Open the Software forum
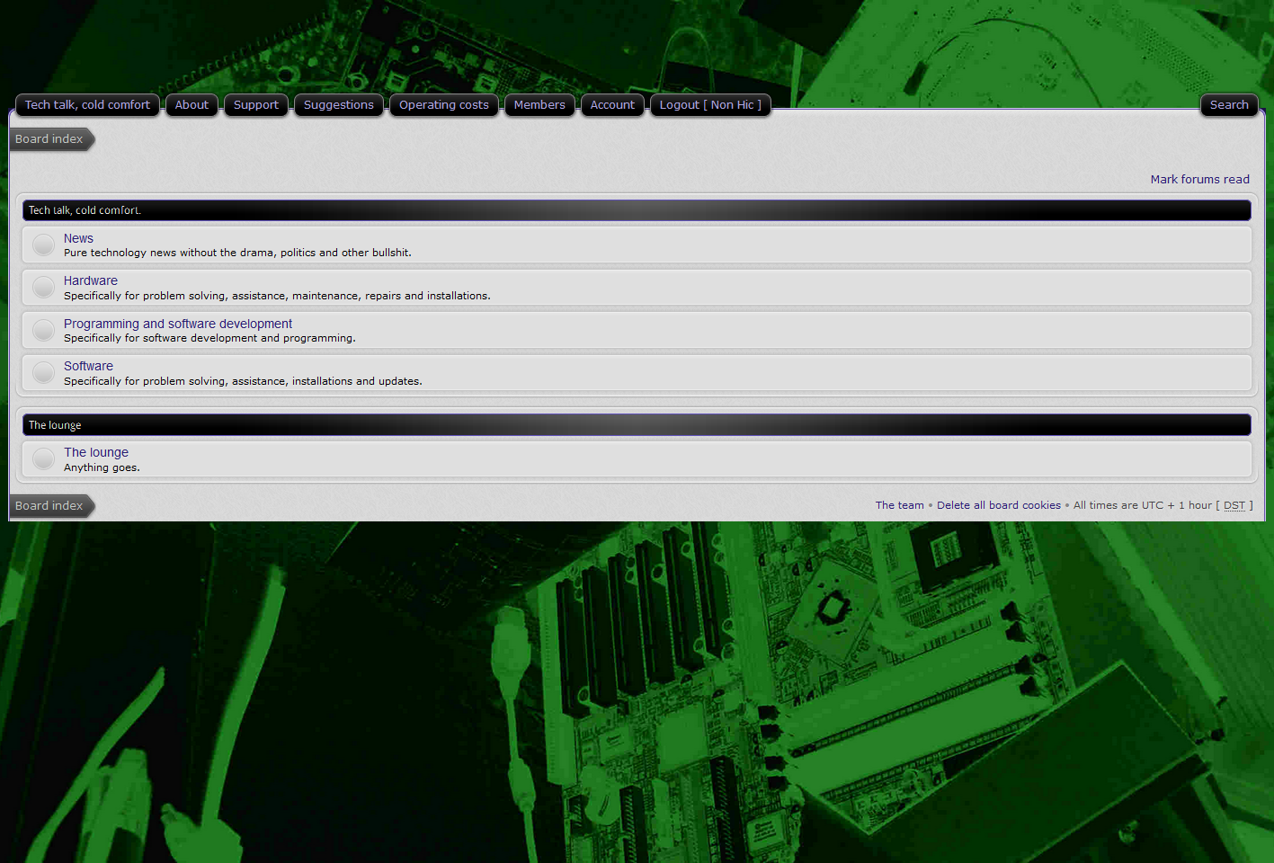The height and width of the screenshot is (863, 1274). coord(88,366)
